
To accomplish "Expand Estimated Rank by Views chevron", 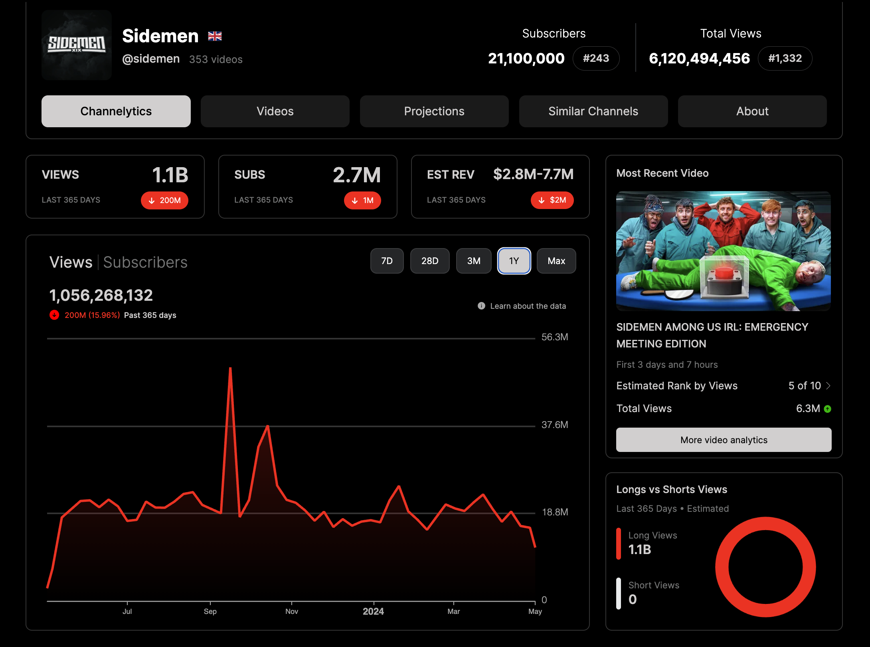I will (x=828, y=386).
